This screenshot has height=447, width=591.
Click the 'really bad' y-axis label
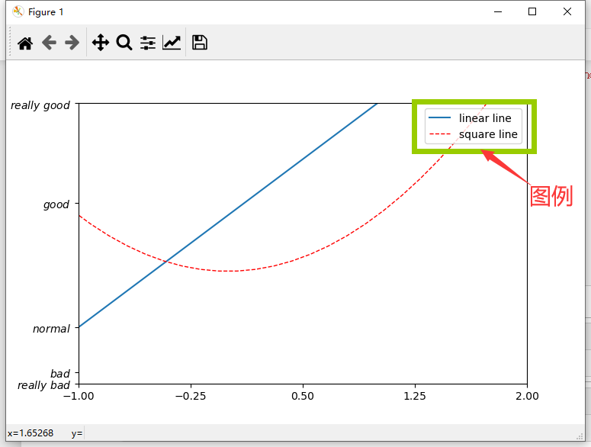pyautogui.click(x=43, y=385)
